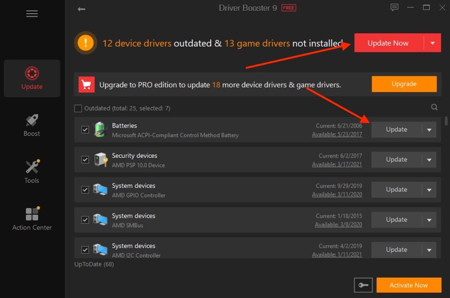The height and width of the screenshot is (298, 450).
Task: Expand the UpToDate (68) section
Action: tap(94, 264)
